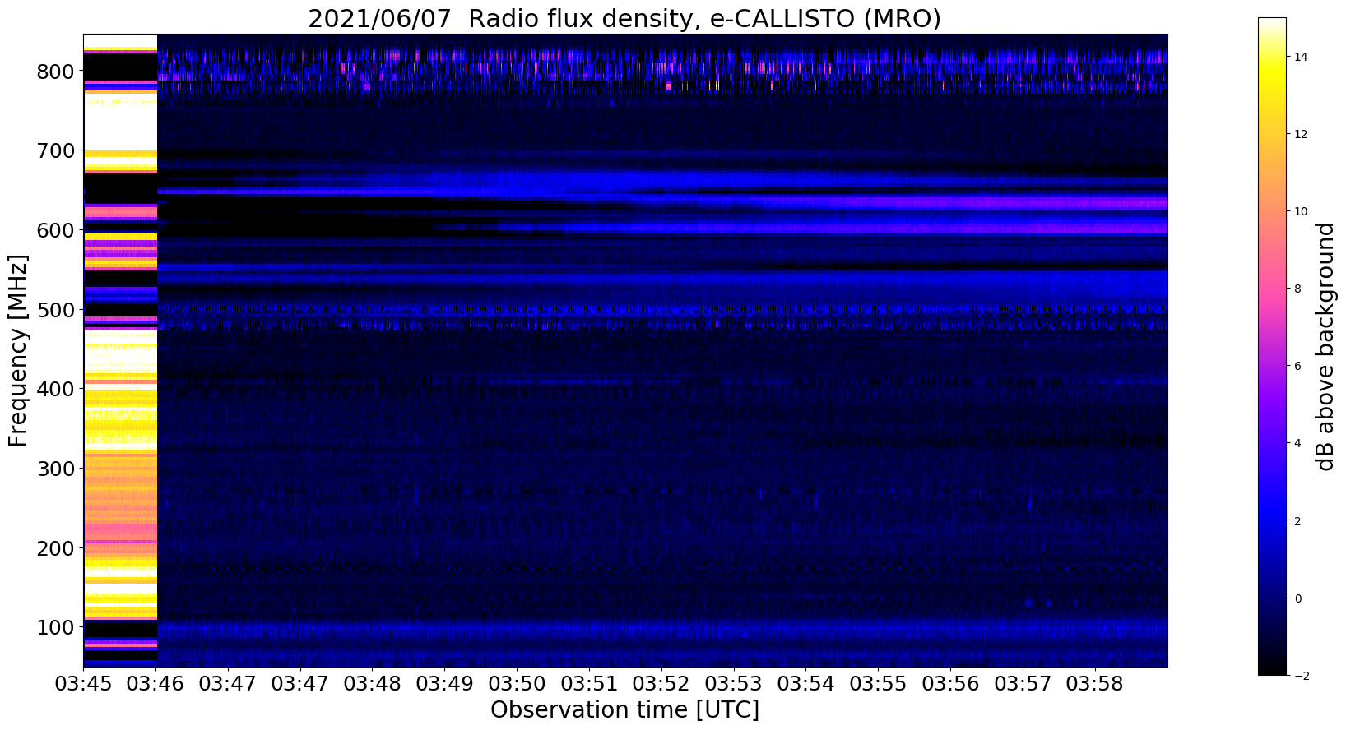Click the colorbar tick label 0
This screenshot has width=1346, height=730.
[x=1298, y=598]
